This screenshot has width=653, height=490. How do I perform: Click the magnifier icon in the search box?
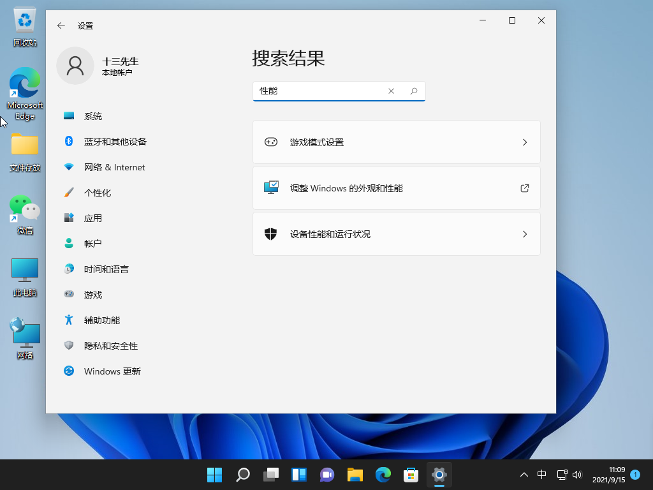coord(413,91)
